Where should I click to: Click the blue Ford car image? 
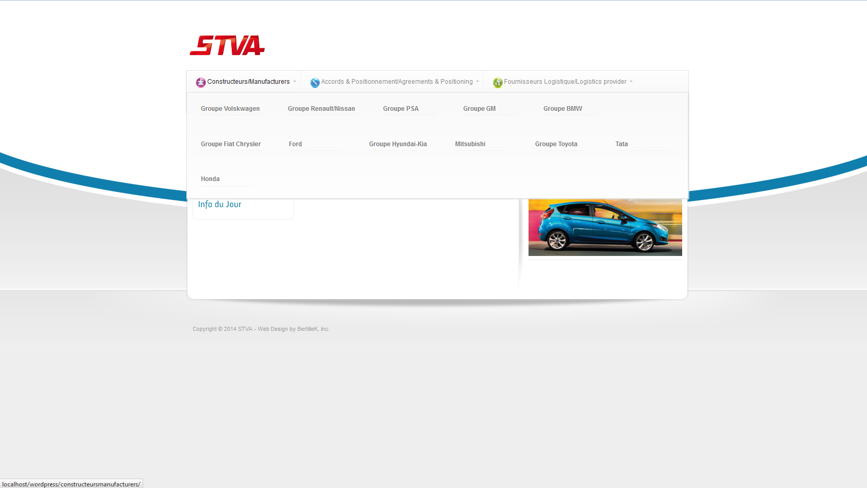[605, 227]
